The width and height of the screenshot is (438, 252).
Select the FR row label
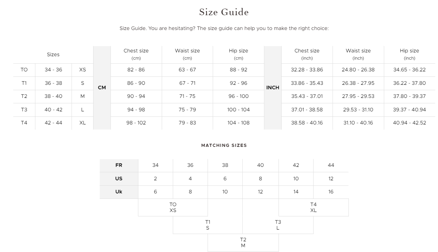119,165
